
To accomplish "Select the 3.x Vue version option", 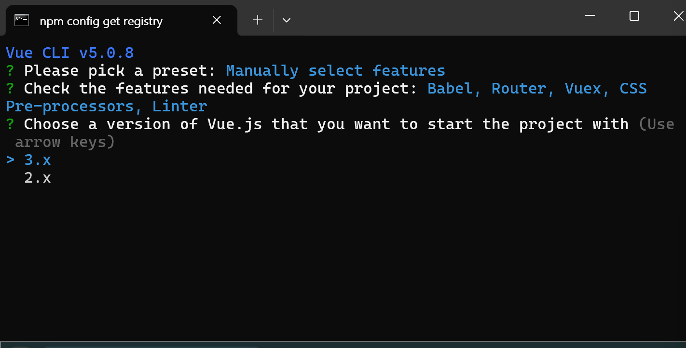I will coord(38,160).
